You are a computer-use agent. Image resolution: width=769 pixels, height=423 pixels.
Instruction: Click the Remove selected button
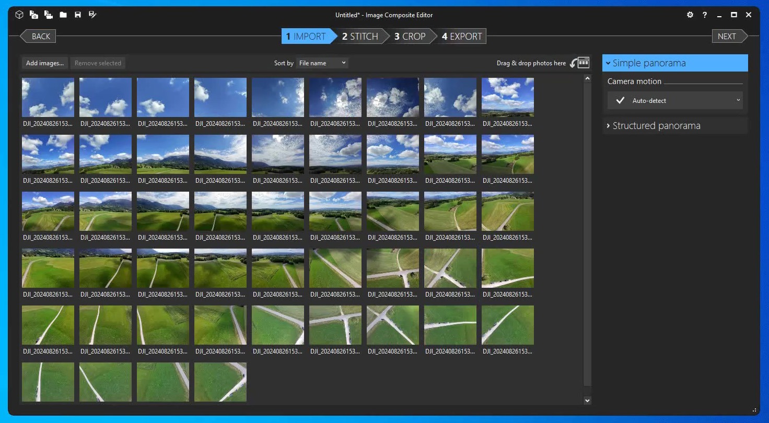point(98,63)
